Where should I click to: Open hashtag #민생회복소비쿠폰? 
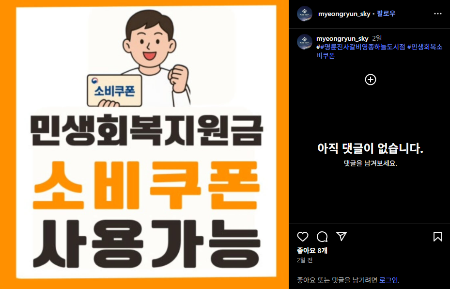(379, 51)
